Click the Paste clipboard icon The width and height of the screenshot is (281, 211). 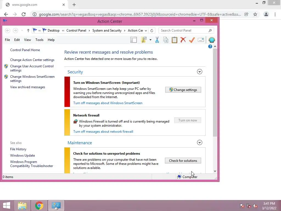click(174, 40)
